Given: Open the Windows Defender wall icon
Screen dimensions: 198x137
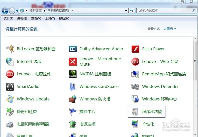Looking at the screenshot, I should point(135,87).
